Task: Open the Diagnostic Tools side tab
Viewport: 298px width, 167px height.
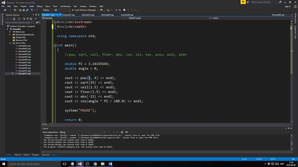Action: coord(295,32)
